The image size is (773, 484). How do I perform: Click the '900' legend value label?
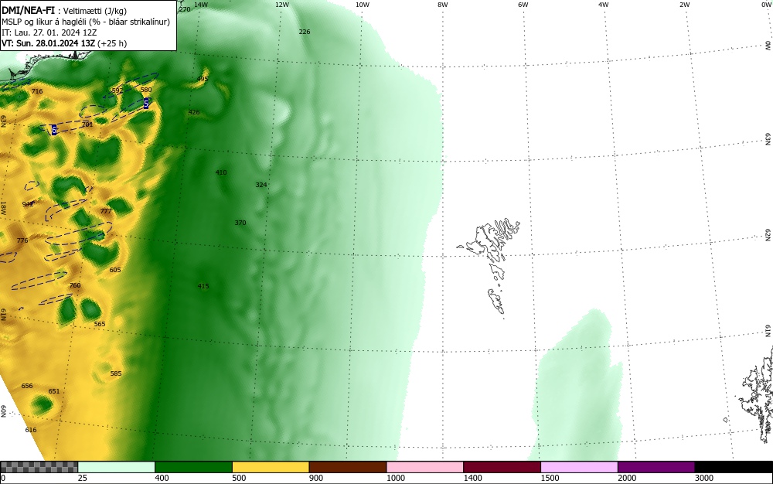[x=316, y=478]
